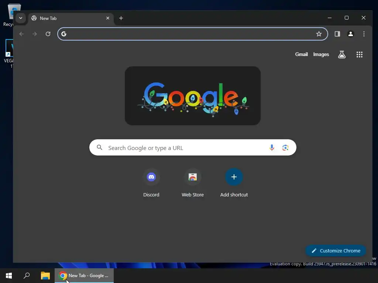Click the Search Google or type a URL box
Image resolution: width=378 pixels, height=283 pixels.
[x=193, y=147]
